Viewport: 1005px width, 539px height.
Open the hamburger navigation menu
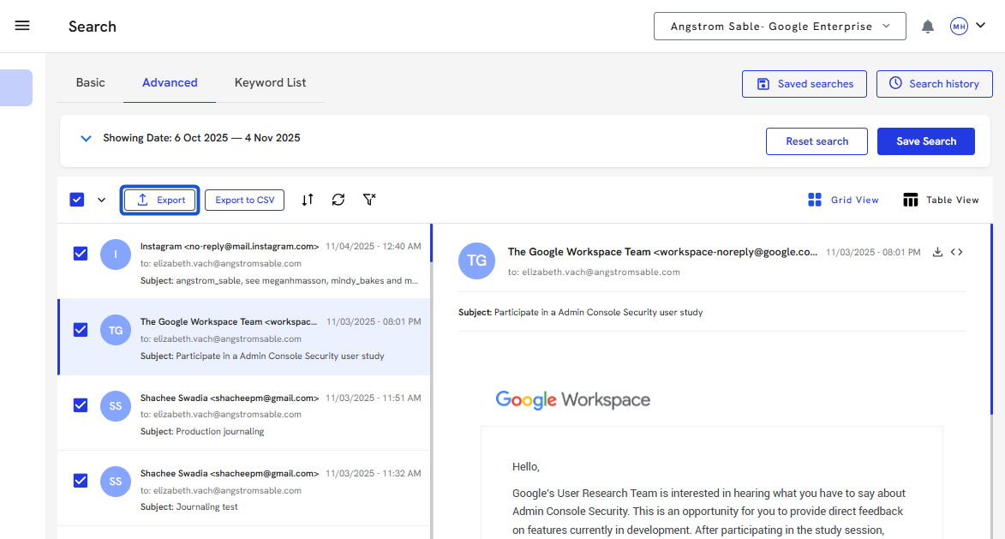click(22, 26)
